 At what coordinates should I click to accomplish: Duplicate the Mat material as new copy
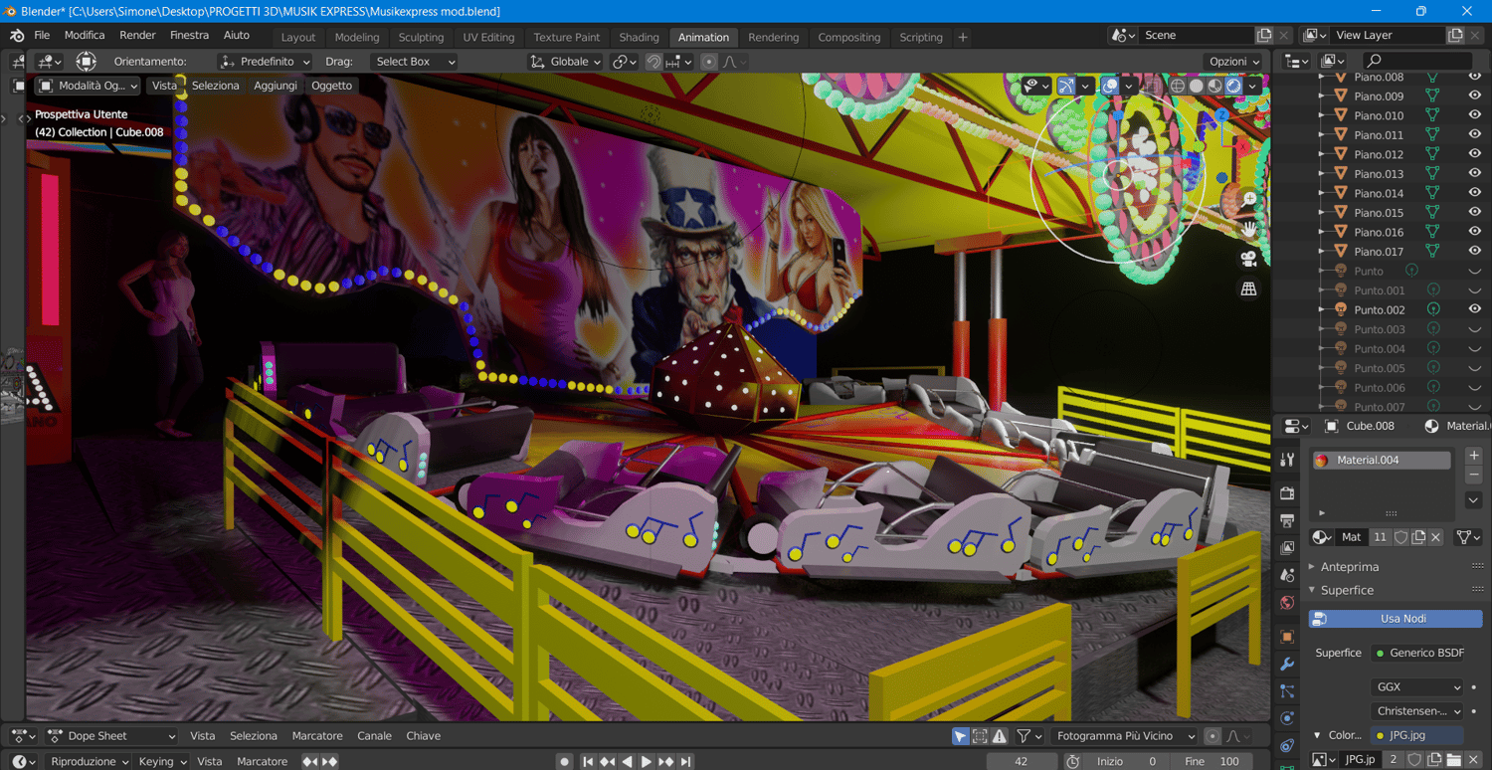[1419, 537]
